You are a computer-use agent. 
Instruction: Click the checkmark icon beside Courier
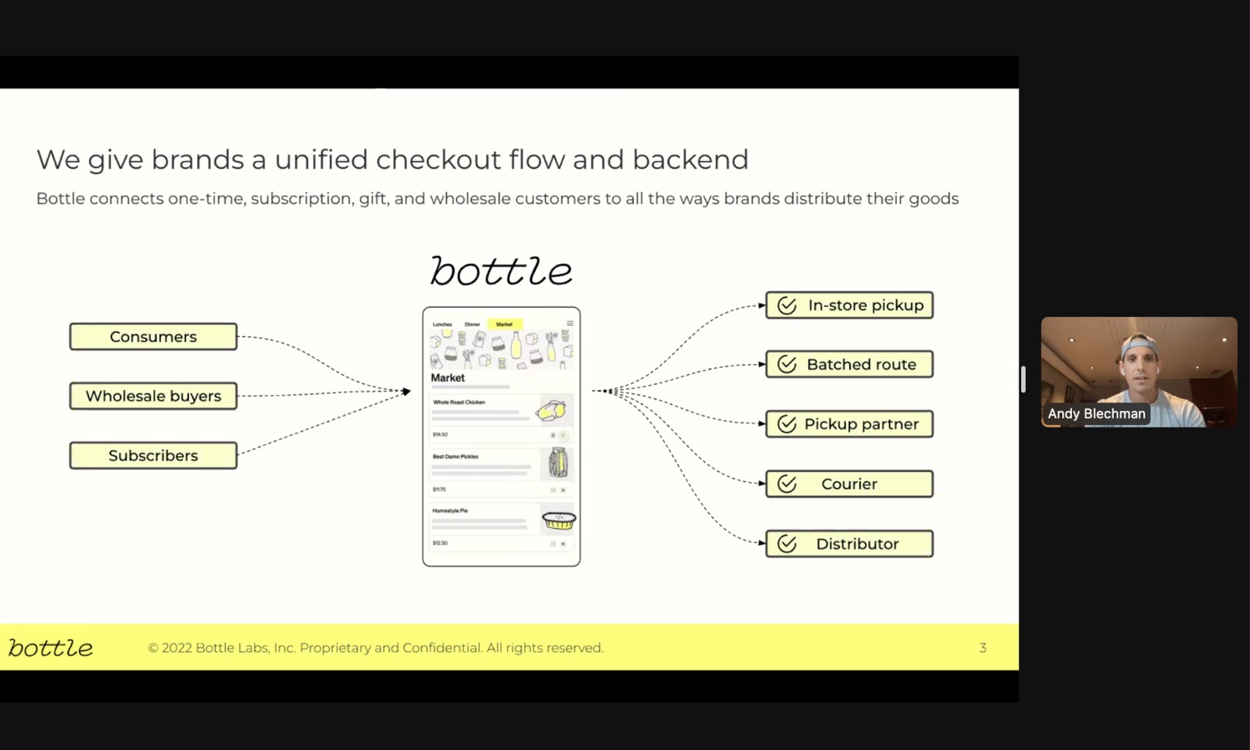[x=787, y=484]
